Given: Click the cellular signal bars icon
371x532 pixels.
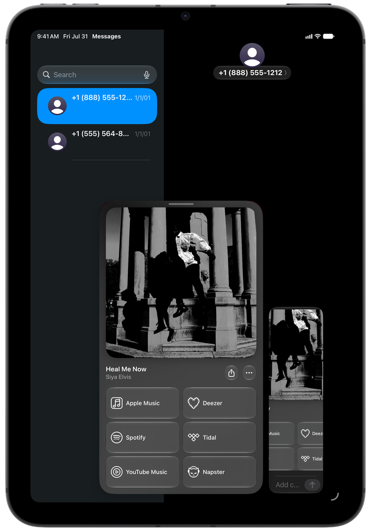Looking at the screenshot, I should tap(309, 37).
